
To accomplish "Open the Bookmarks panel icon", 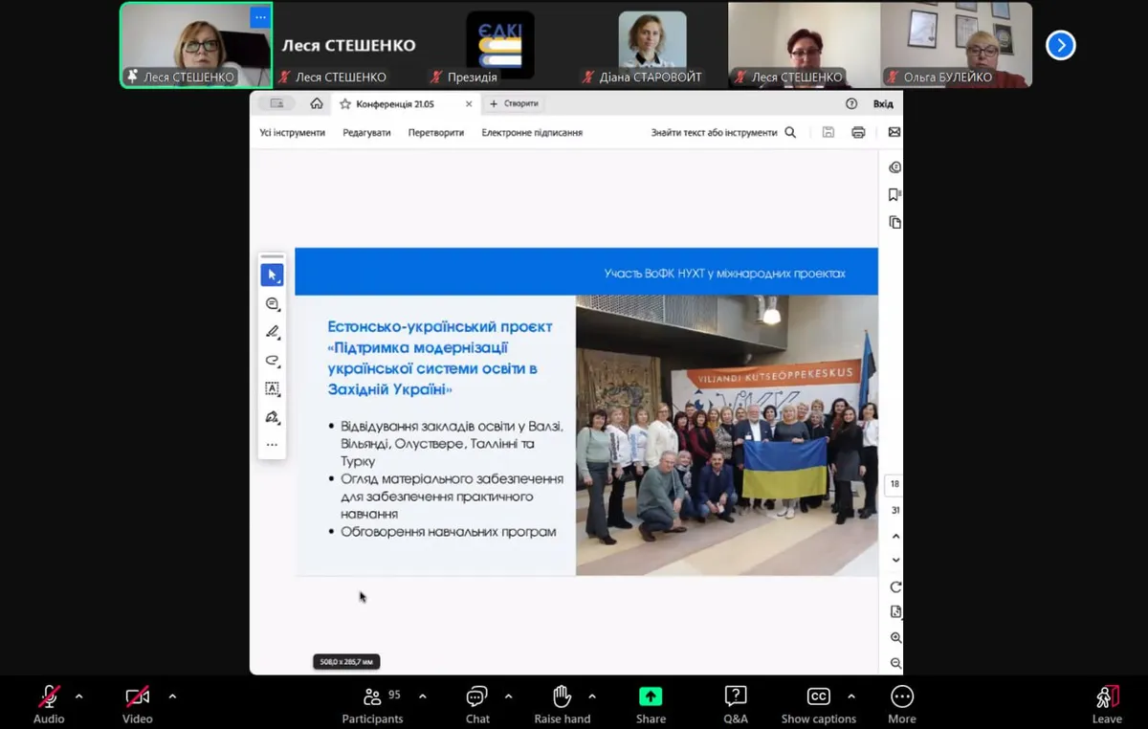I will point(894,194).
